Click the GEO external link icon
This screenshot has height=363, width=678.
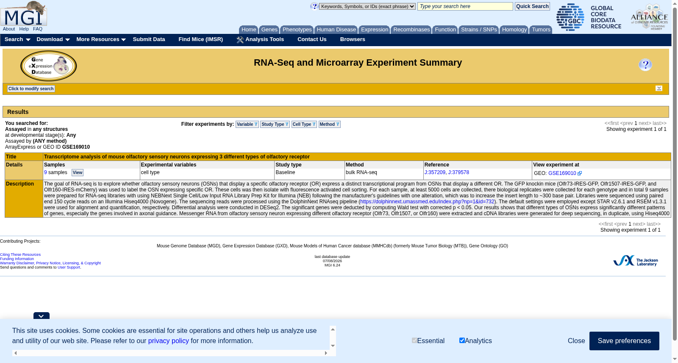580,173
